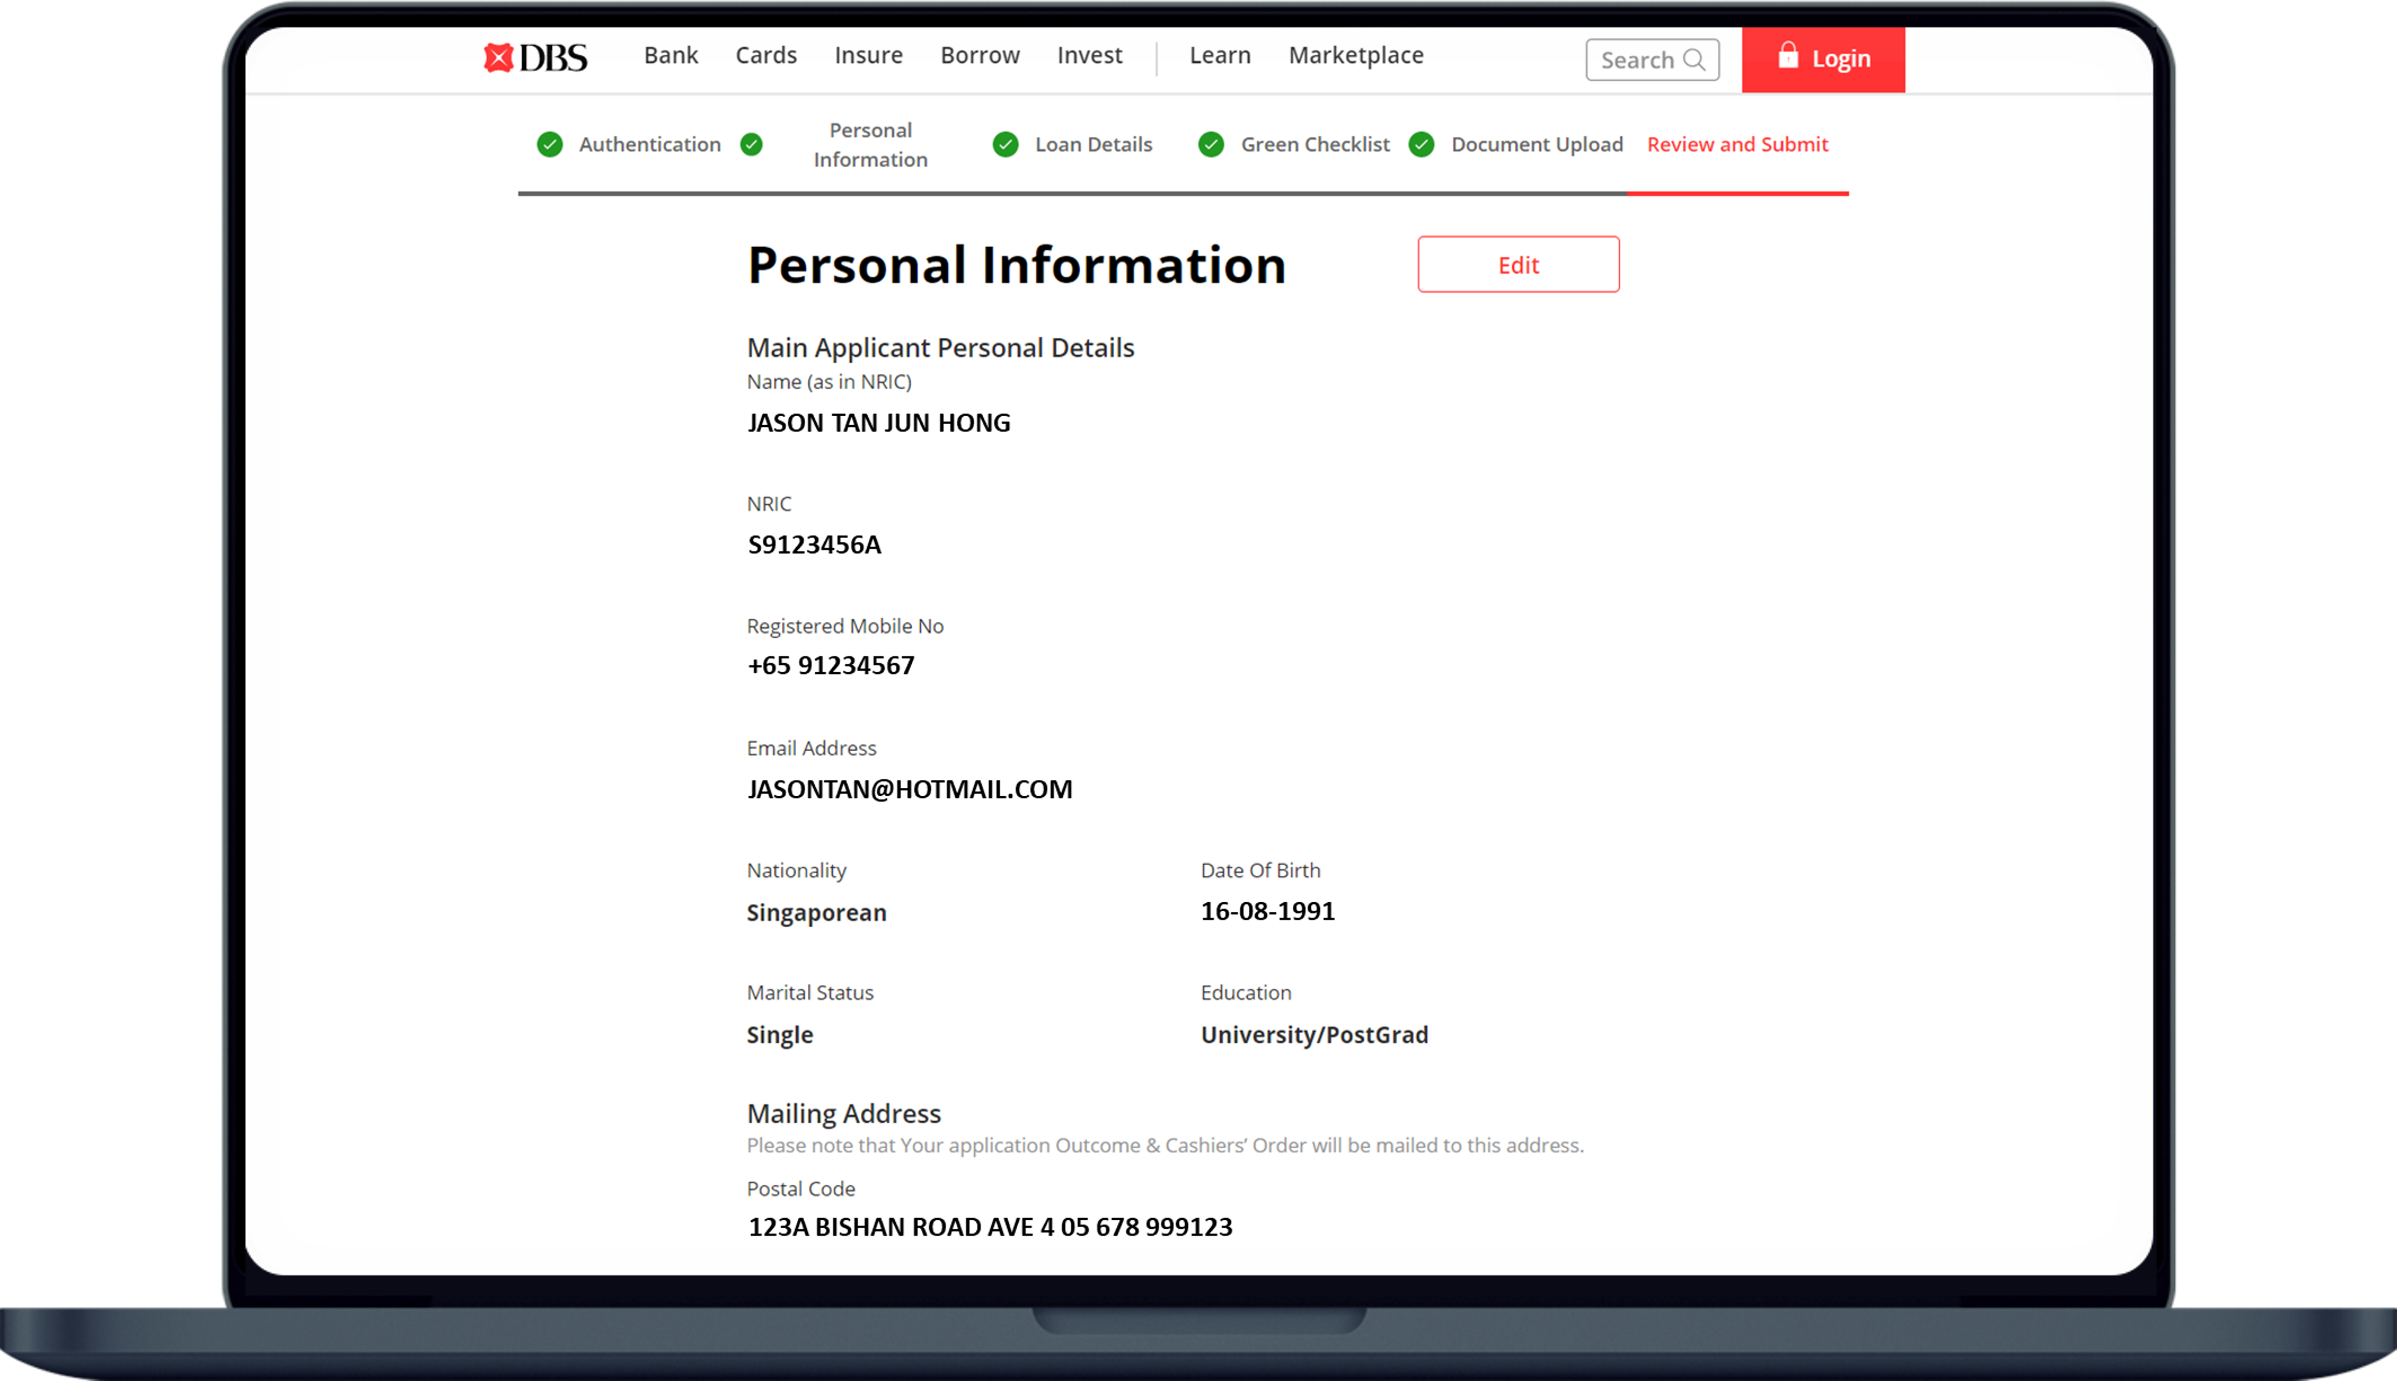Click the DBS logo icon
Viewport: 2397px width, 1381px height.
pyautogui.click(x=499, y=58)
